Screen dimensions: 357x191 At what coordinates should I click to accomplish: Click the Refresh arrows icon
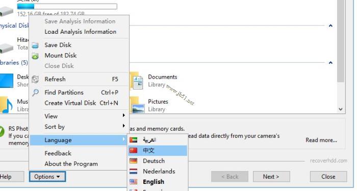click(35, 79)
